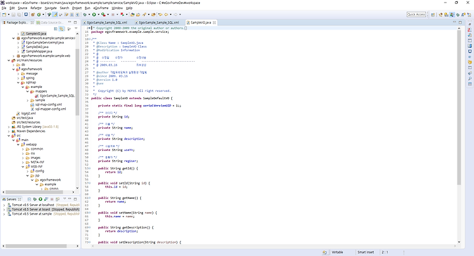Click editor vertical scrollbar thumb
This screenshot has height=256, width=474.
tap(459, 107)
